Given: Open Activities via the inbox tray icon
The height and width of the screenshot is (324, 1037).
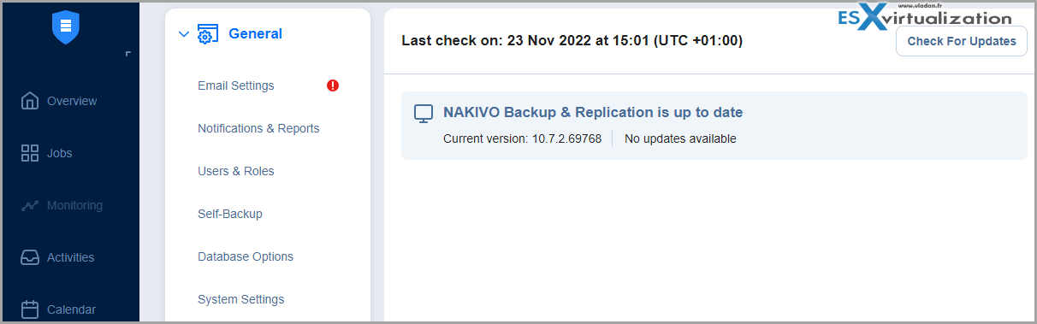Looking at the screenshot, I should coord(30,257).
